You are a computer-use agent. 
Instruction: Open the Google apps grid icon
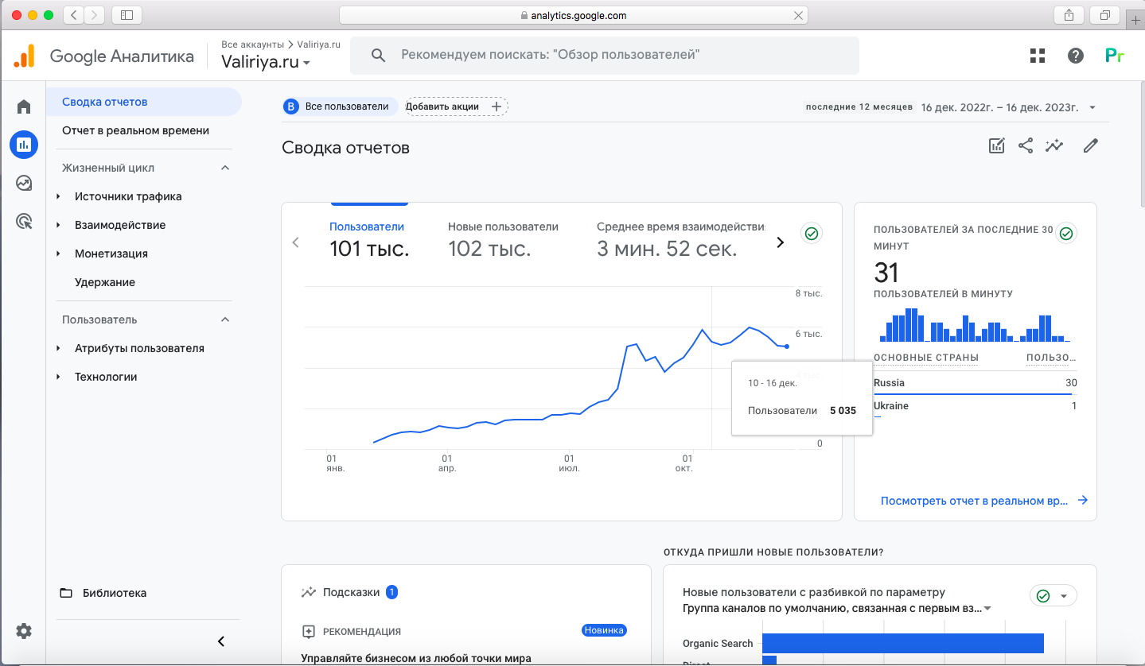click(1037, 56)
